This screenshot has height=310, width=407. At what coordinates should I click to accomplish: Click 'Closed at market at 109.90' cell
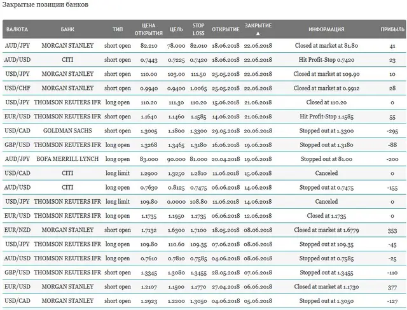(326, 74)
